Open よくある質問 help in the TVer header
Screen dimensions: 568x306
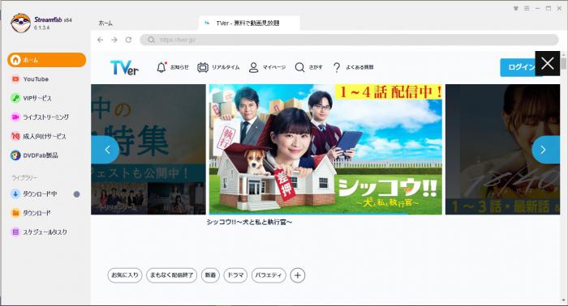click(x=353, y=67)
